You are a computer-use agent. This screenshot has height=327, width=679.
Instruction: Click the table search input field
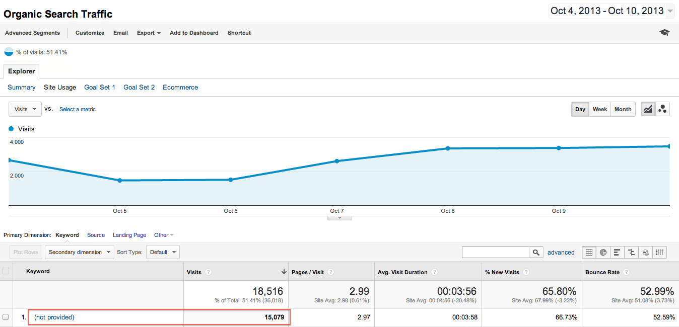495,253
